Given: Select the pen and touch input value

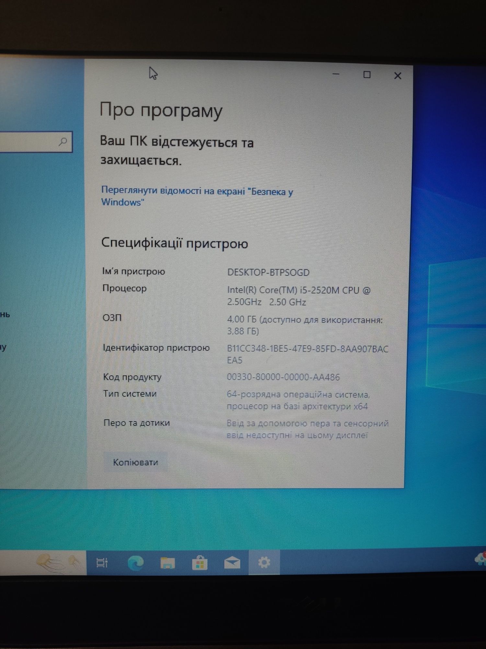Looking at the screenshot, I should coord(307,429).
